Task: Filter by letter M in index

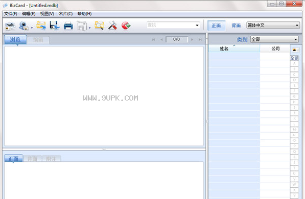Action: click(294, 130)
